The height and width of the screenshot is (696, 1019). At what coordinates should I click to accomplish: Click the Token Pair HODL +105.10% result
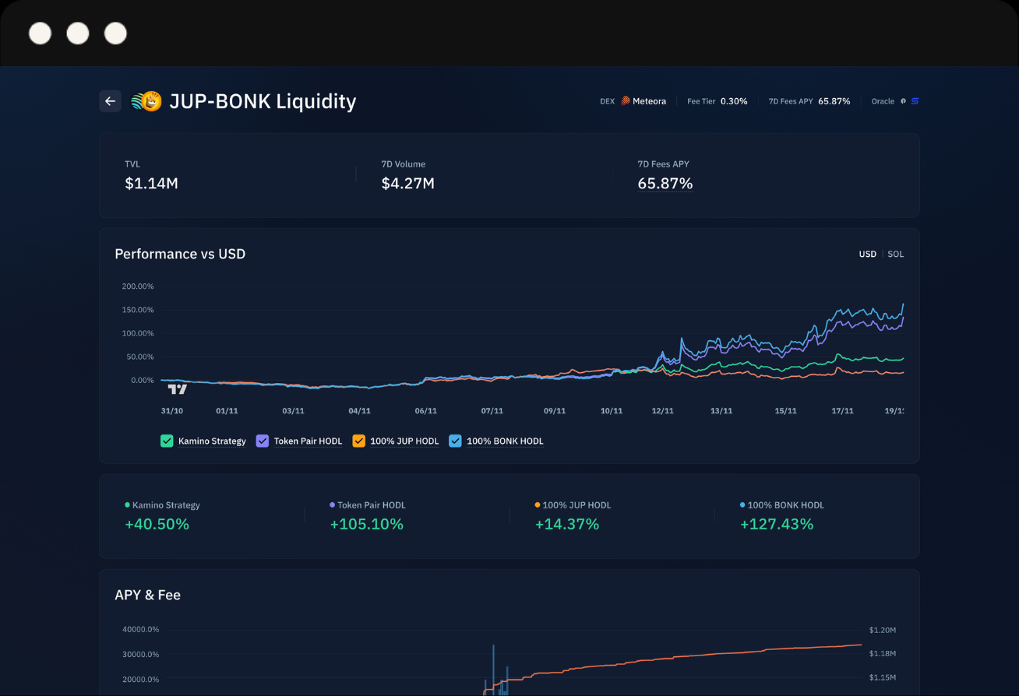[366, 525]
